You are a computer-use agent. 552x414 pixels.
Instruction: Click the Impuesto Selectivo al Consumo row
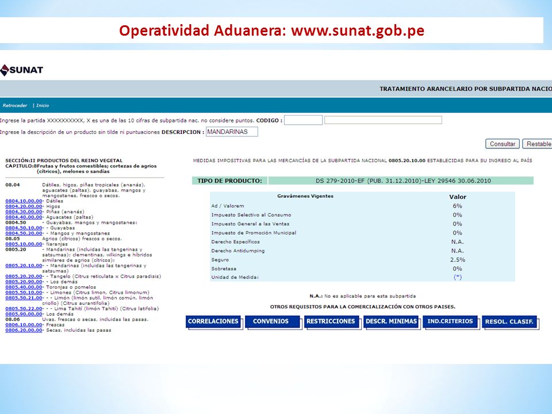tap(363, 215)
